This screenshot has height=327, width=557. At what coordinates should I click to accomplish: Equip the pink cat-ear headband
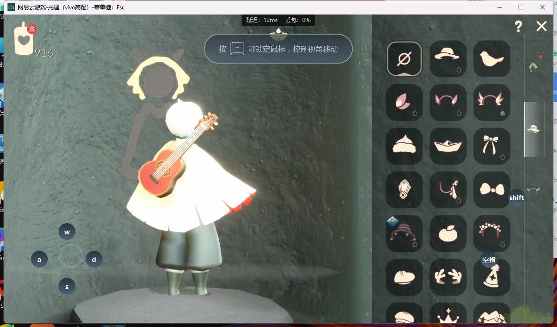coord(447,102)
